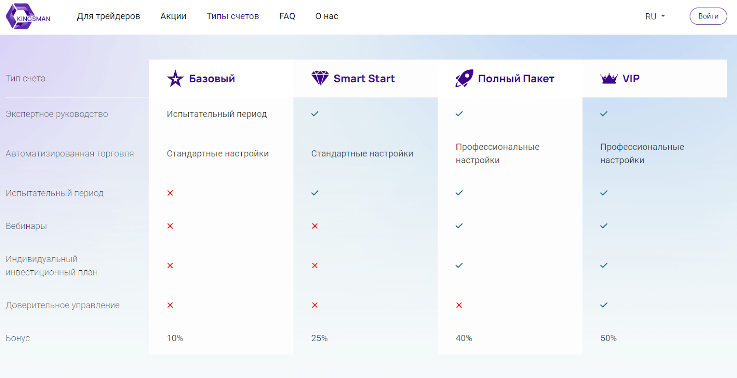Click Базовый cross for Индивидуальный инвестиционный план
This screenshot has height=378, width=737.
click(170, 266)
